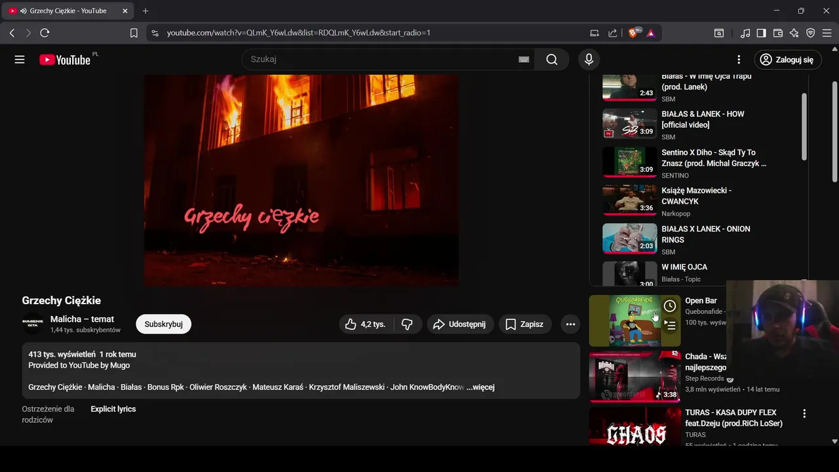Open Brave VPN shield icon

click(x=811, y=33)
